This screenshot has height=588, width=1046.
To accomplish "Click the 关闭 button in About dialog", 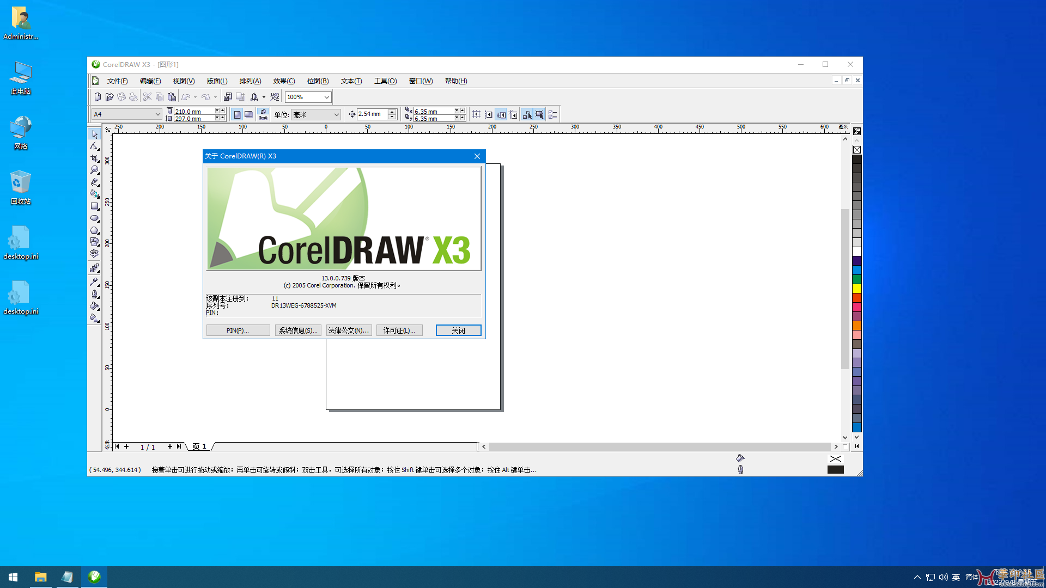I will (x=459, y=330).
